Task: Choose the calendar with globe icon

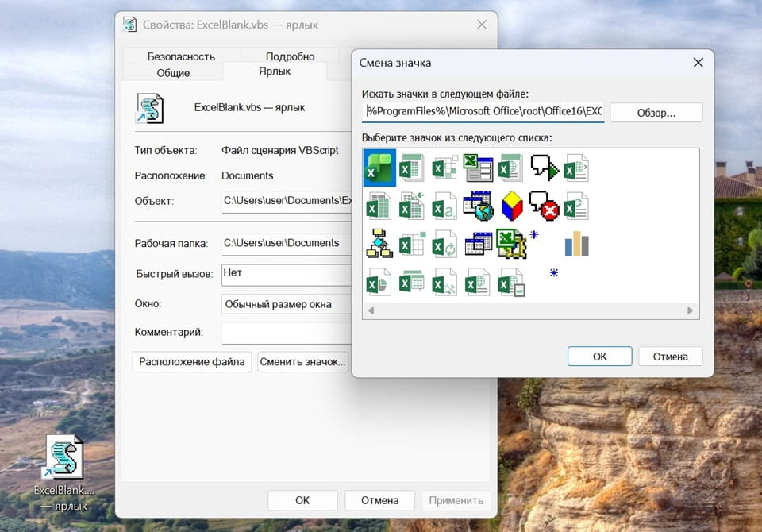Action: [478, 206]
